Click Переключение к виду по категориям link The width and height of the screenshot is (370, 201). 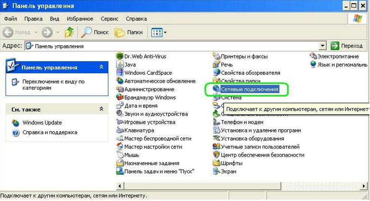click(53, 85)
